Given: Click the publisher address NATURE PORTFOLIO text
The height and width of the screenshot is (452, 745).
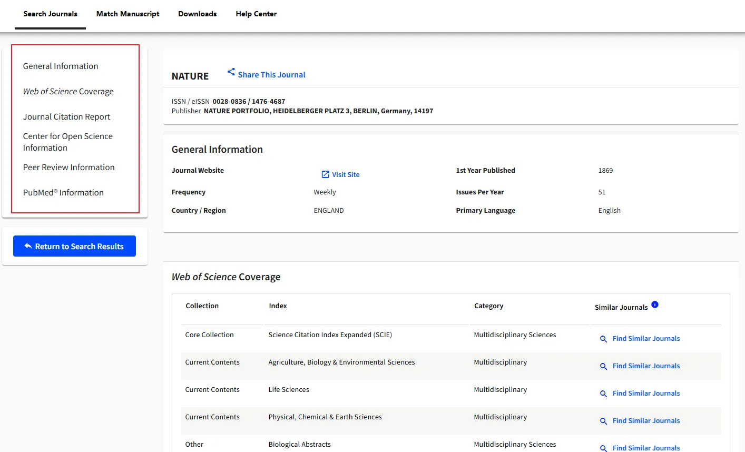Looking at the screenshot, I should click(318, 111).
